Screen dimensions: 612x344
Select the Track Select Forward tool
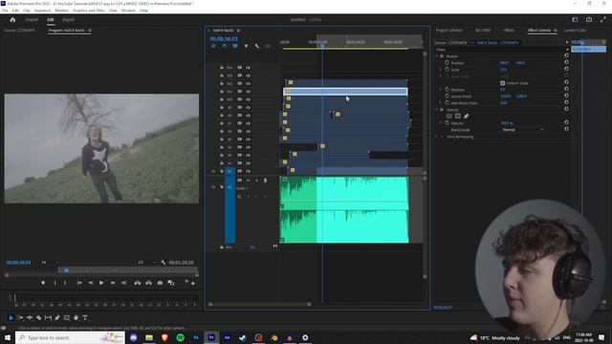point(20,318)
